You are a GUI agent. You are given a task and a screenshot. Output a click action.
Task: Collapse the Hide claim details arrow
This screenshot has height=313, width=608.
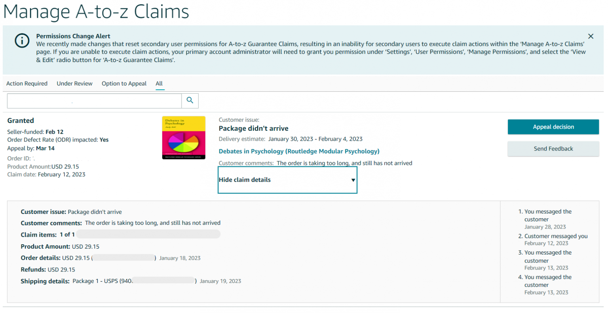[x=353, y=180]
